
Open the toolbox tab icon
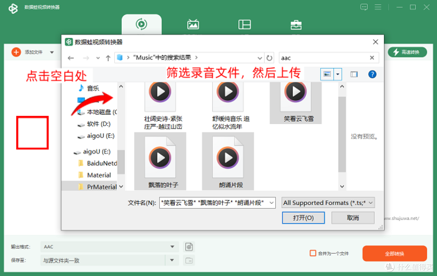(x=296, y=25)
